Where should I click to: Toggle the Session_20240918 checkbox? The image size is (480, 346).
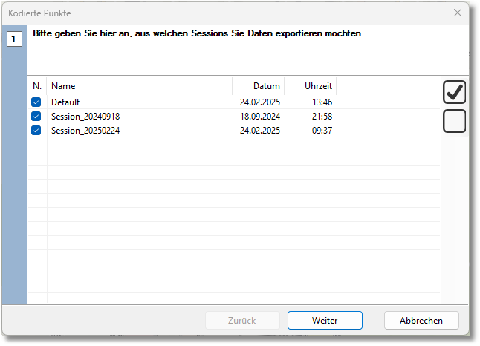pyautogui.click(x=36, y=117)
